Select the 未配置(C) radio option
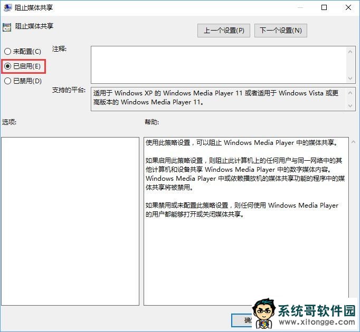 pyautogui.click(x=23, y=51)
